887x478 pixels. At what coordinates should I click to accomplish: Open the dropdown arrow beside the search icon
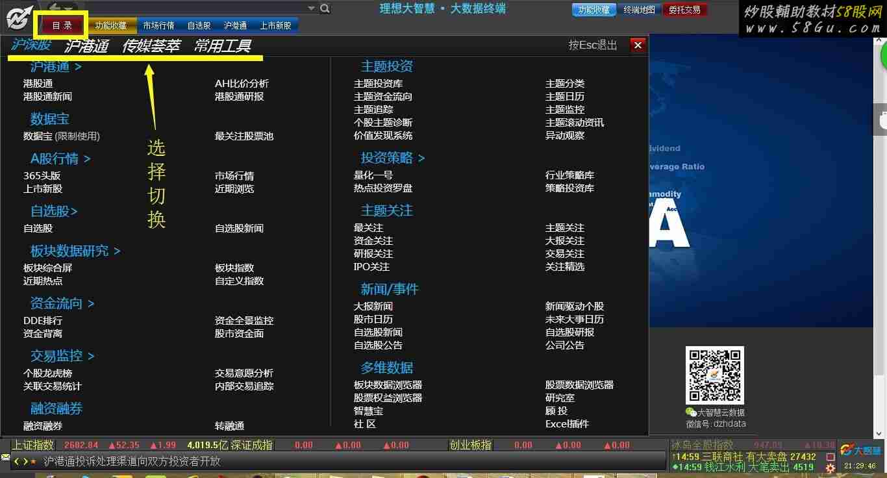[311, 8]
